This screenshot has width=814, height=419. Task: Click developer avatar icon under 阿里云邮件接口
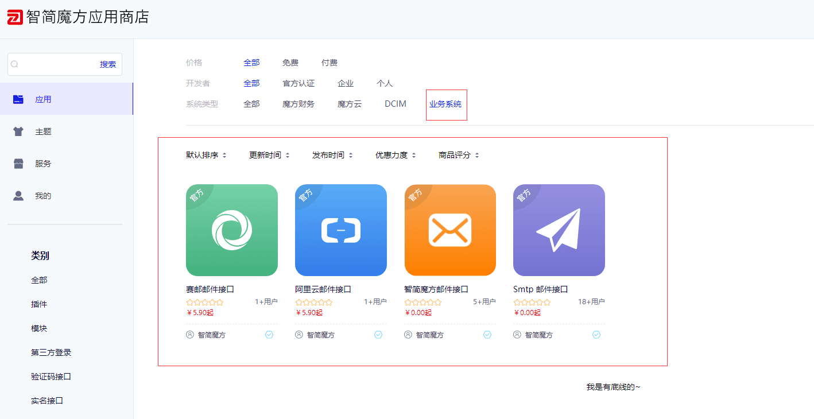point(299,335)
